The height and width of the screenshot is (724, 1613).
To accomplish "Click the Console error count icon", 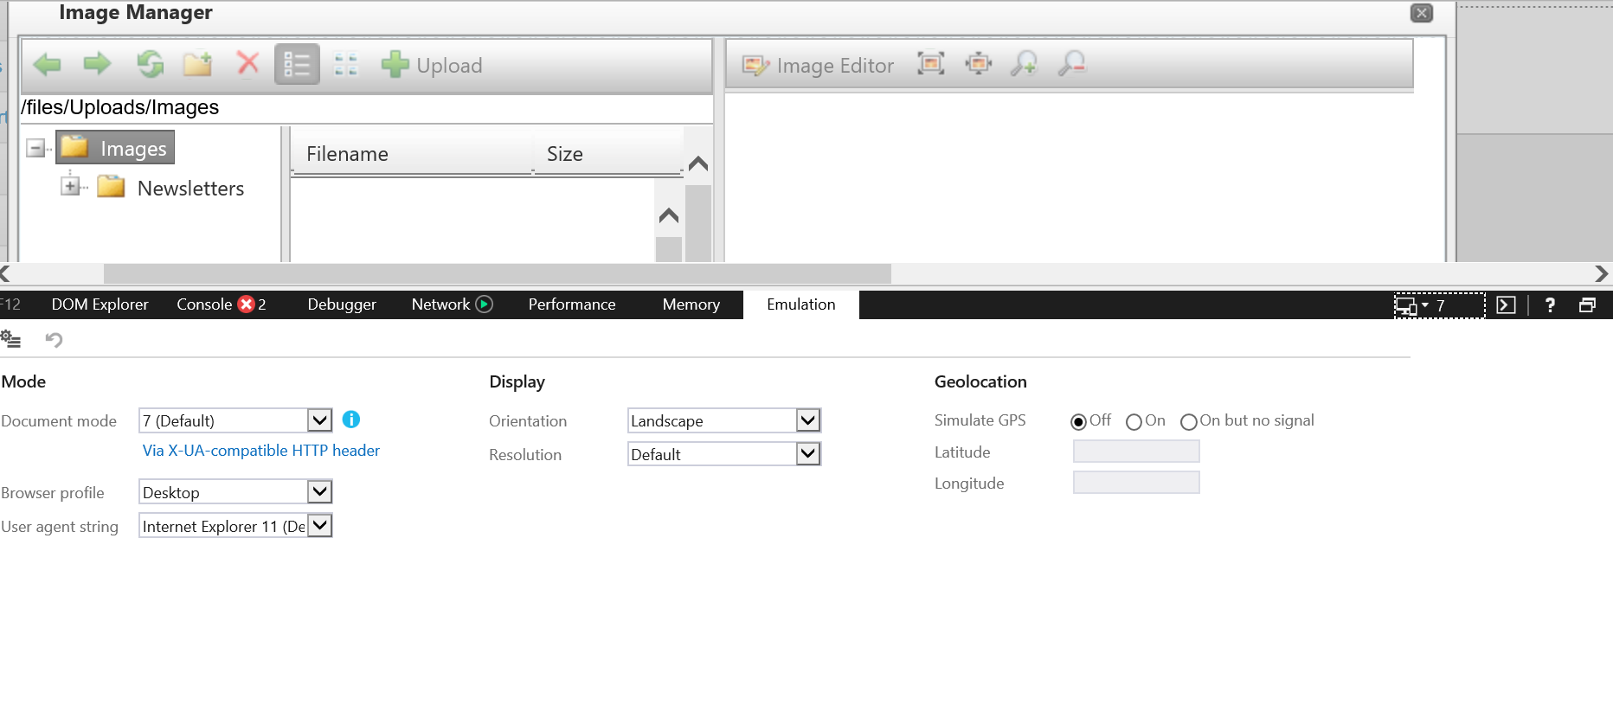I will click(x=247, y=304).
